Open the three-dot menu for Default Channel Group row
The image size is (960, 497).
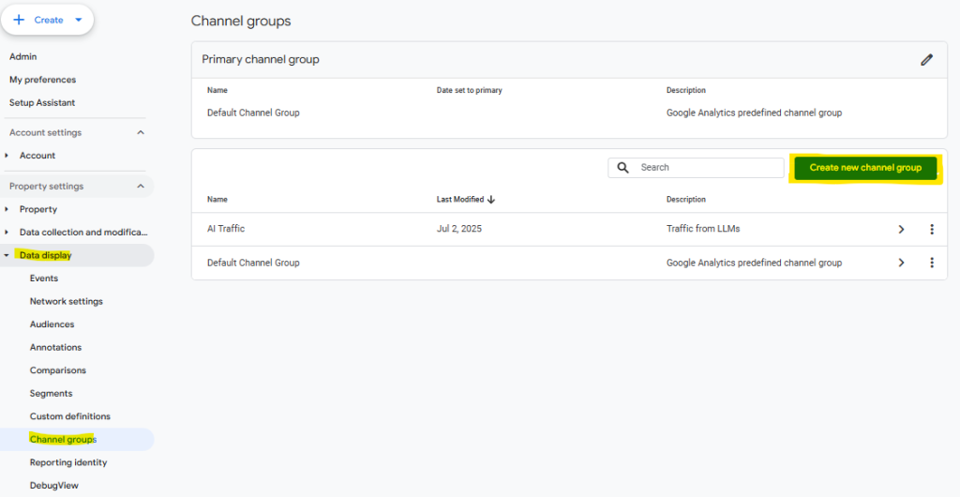click(x=932, y=263)
